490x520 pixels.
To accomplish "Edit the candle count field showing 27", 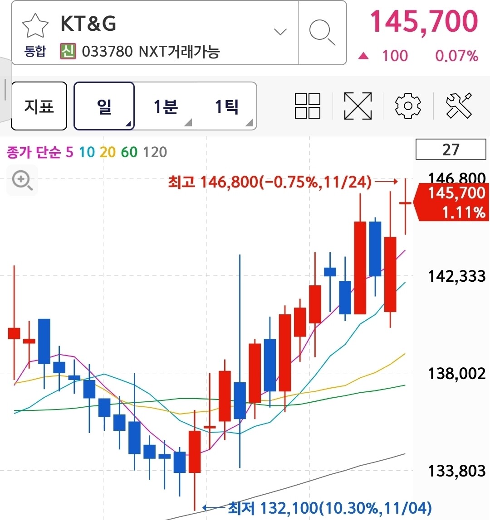I will [451, 149].
